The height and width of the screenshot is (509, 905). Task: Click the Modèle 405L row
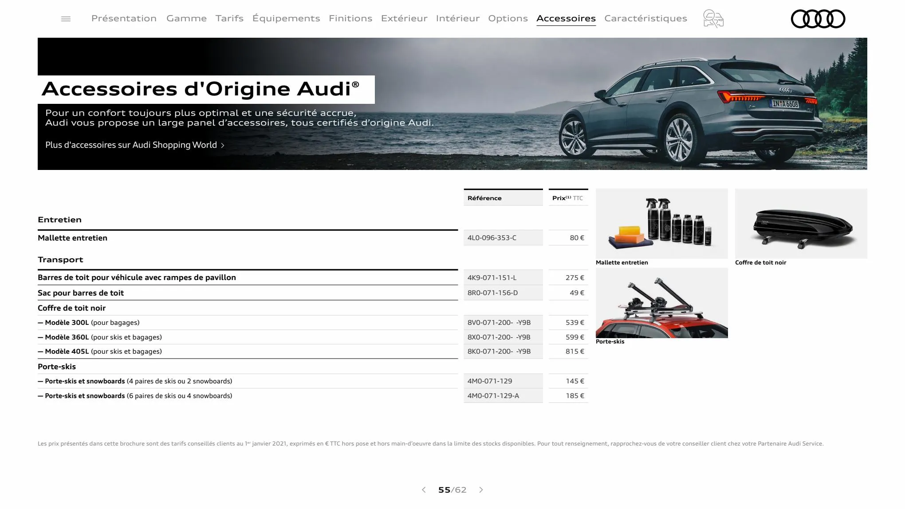[x=248, y=351]
